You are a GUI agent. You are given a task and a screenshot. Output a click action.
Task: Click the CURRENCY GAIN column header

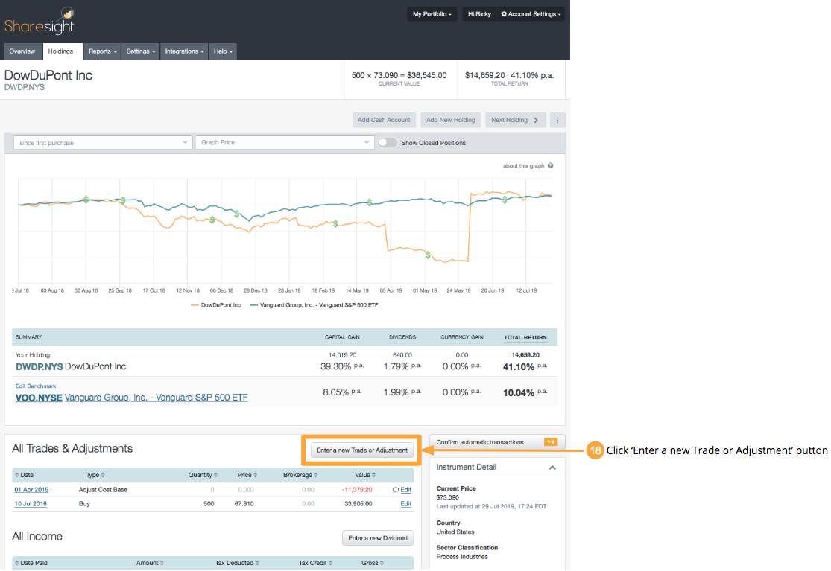tap(462, 337)
